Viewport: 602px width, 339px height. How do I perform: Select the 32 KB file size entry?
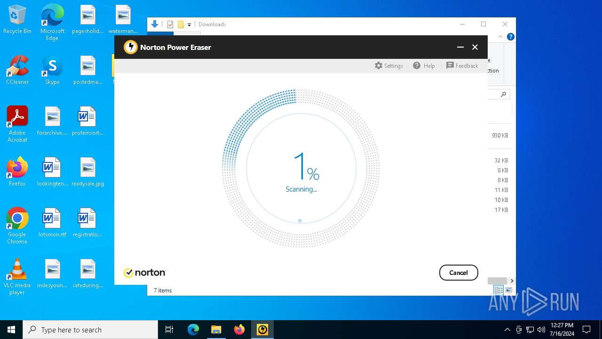[501, 161]
